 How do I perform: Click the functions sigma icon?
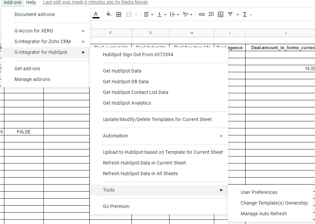245,14
